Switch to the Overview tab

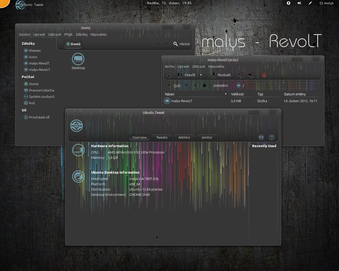pos(140,137)
